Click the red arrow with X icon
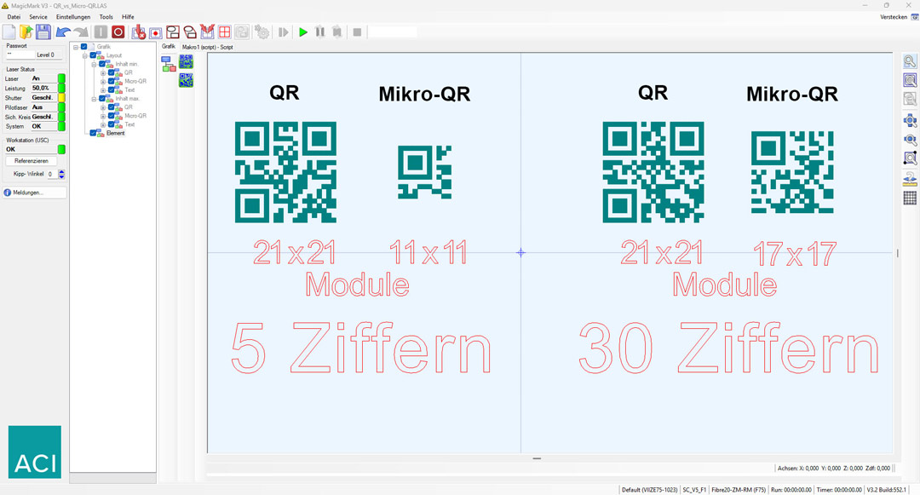920x495 pixels. (x=139, y=32)
